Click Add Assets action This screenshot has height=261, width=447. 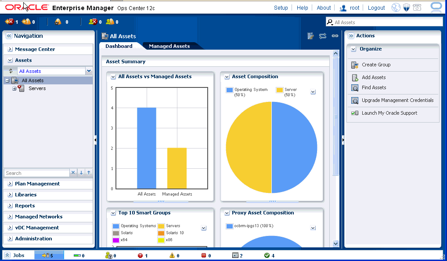(373, 77)
